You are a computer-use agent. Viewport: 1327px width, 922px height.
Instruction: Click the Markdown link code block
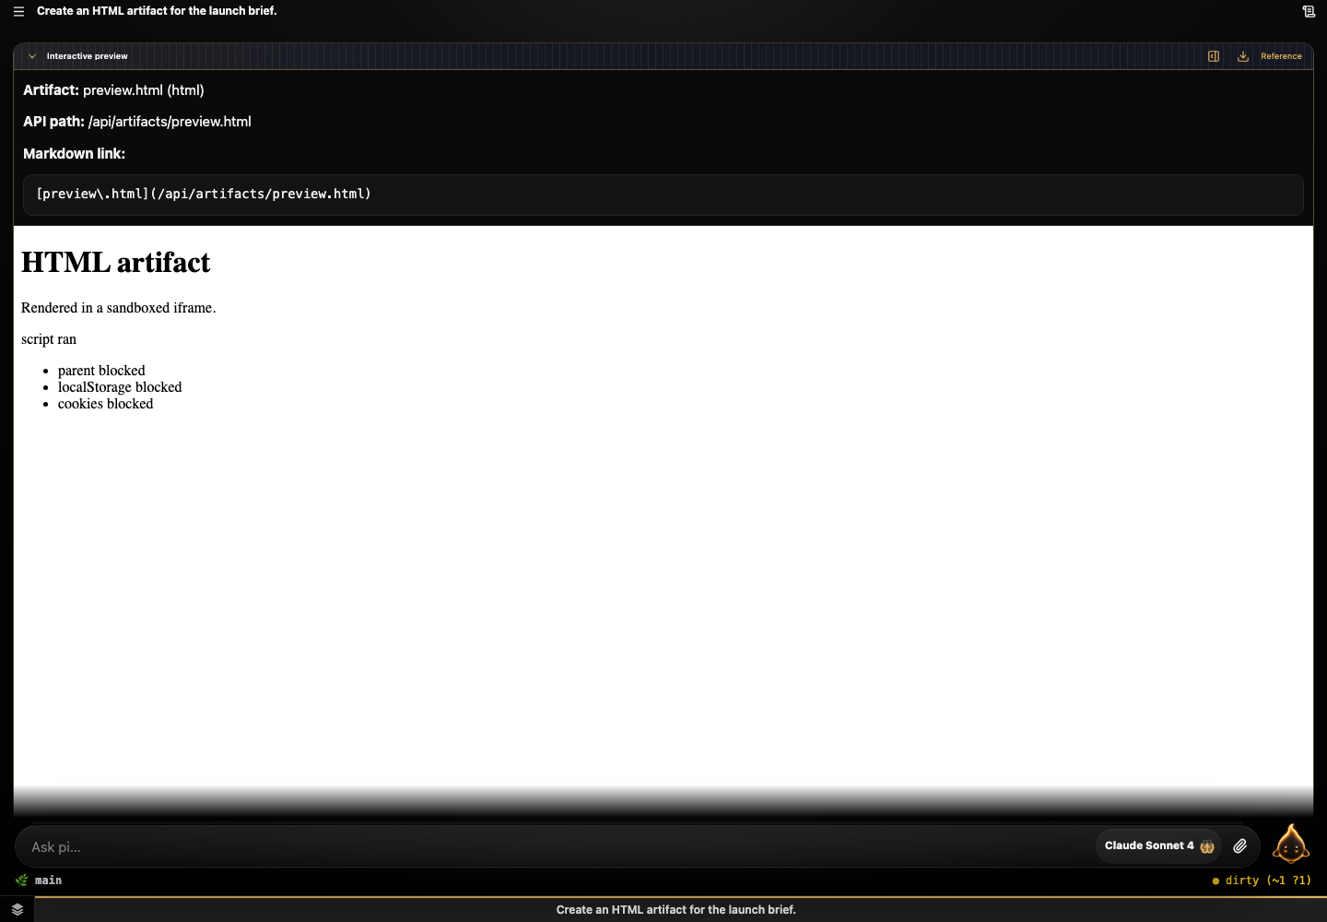pos(663,195)
